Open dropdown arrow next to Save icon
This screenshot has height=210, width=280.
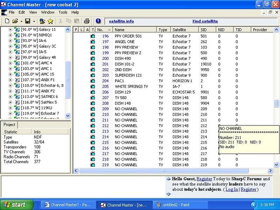34,21
